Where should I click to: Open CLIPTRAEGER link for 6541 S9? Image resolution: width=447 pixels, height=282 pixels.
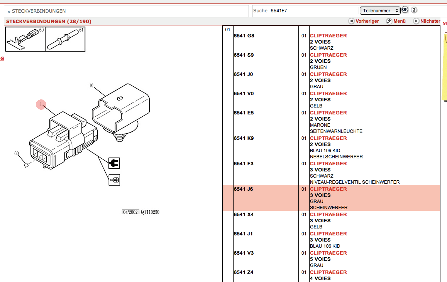pyautogui.click(x=328, y=55)
